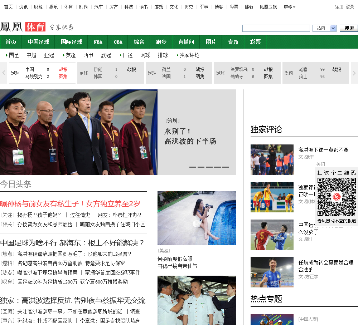Click 注册 at the top right
This screenshot has height=325, width=358.
(339, 7)
